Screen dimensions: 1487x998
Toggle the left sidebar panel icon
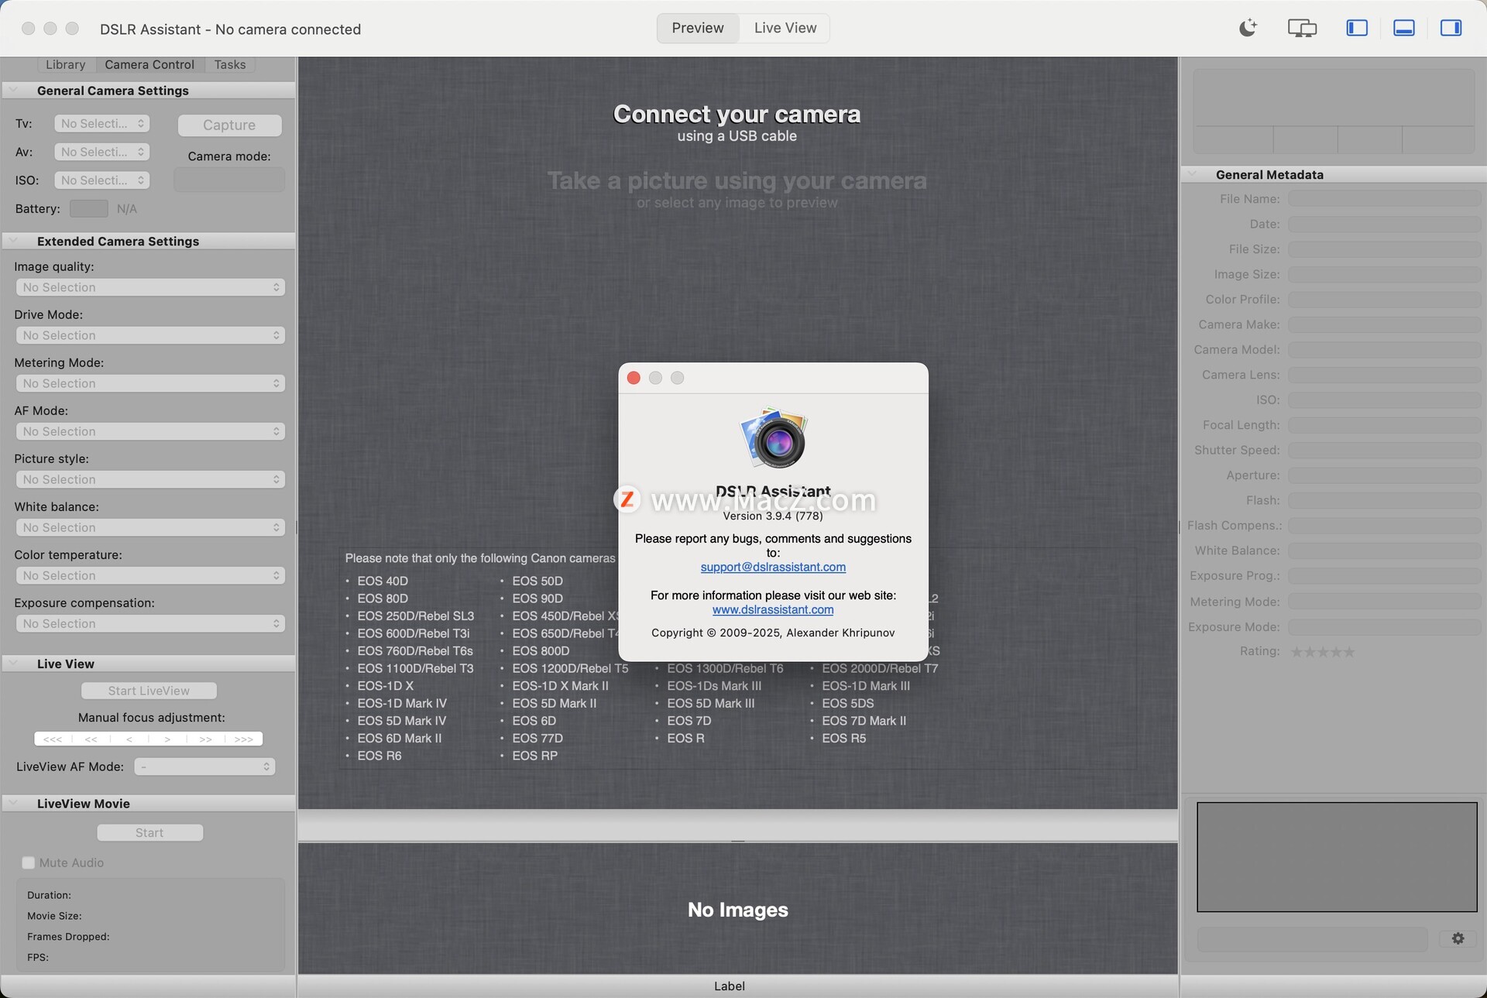point(1357,28)
